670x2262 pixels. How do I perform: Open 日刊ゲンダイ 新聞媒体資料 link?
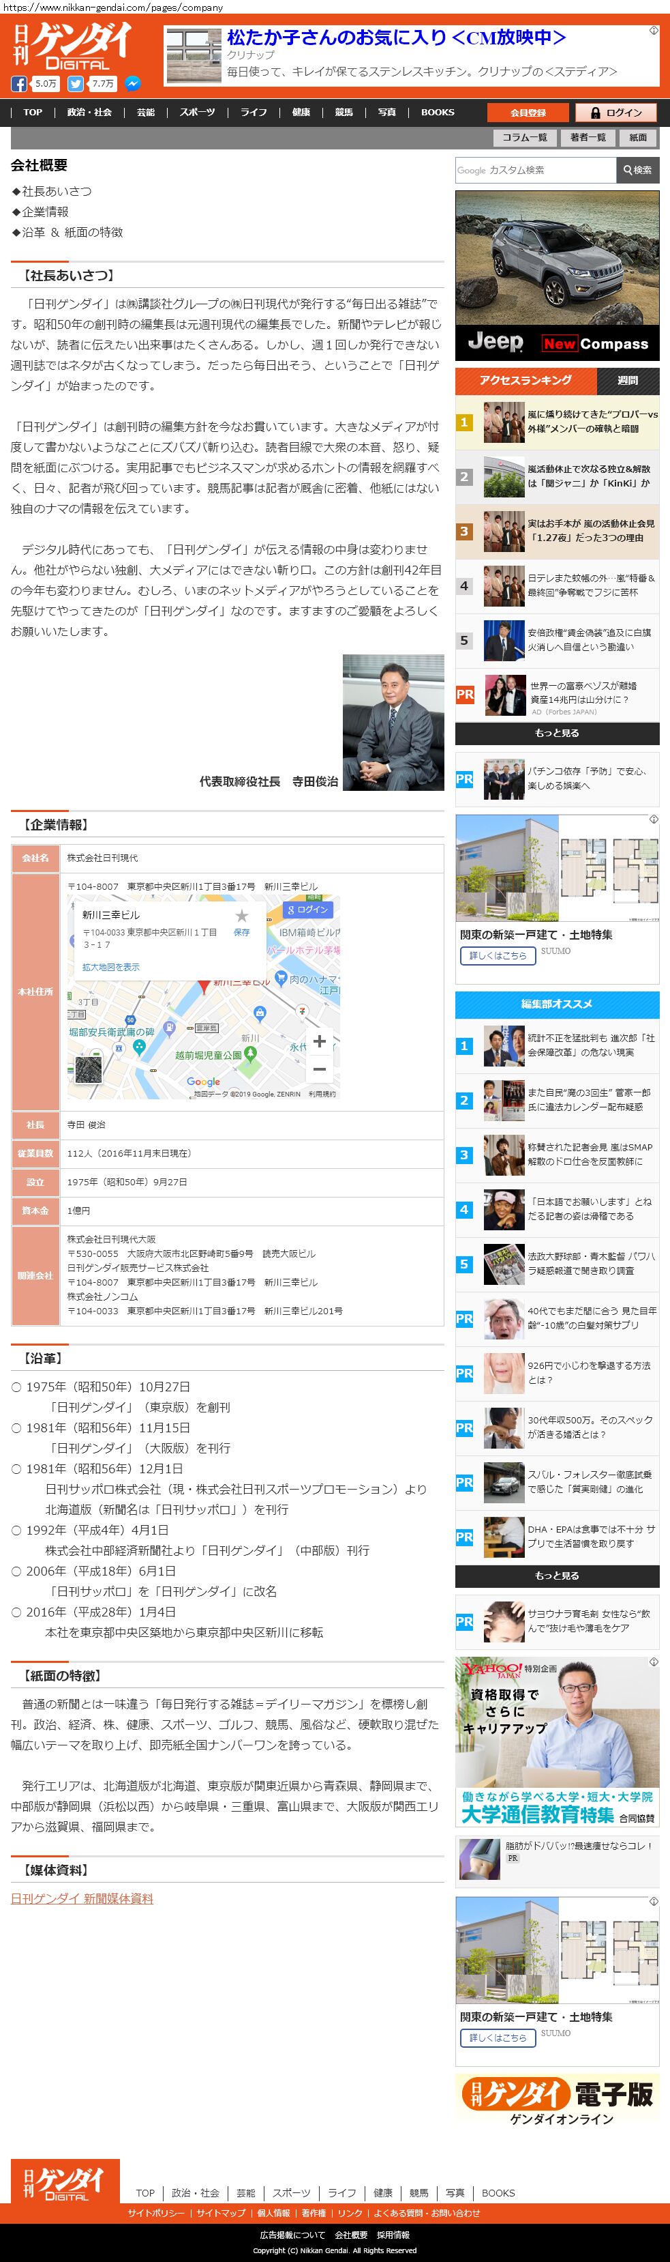coord(82,1898)
